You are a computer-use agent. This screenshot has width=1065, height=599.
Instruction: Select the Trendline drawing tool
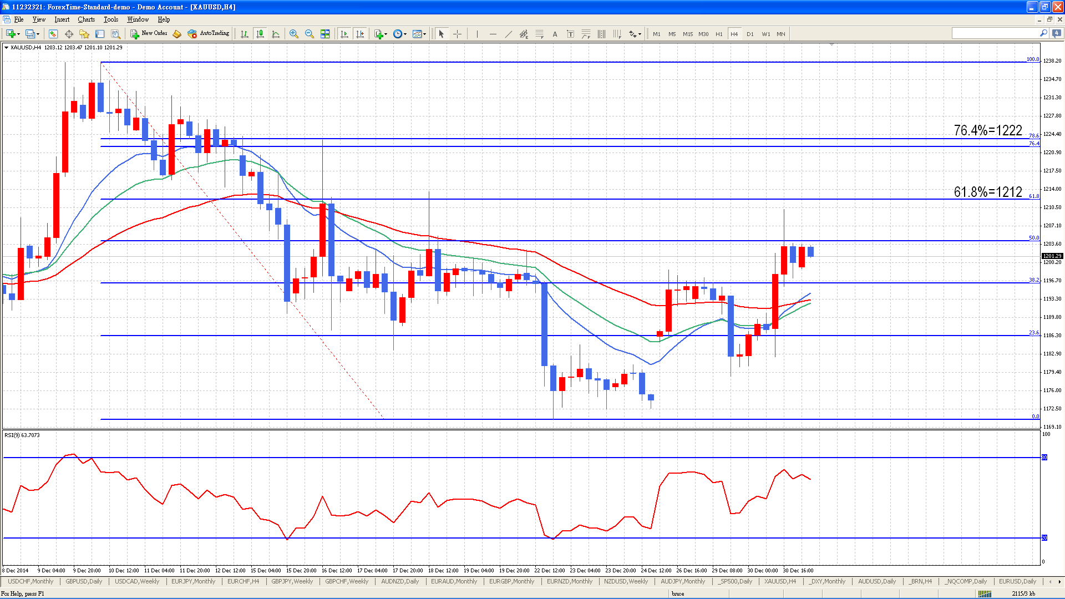point(508,34)
